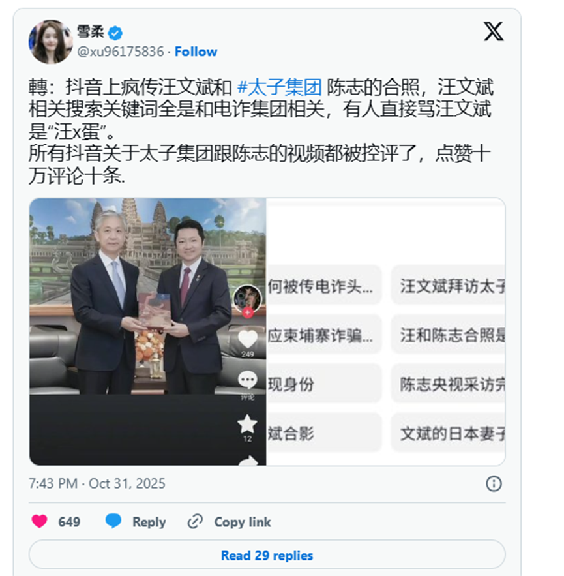Screen dimensions: 564x576
Task: Click the @xu96175836 handle text
Action: [x=120, y=52]
